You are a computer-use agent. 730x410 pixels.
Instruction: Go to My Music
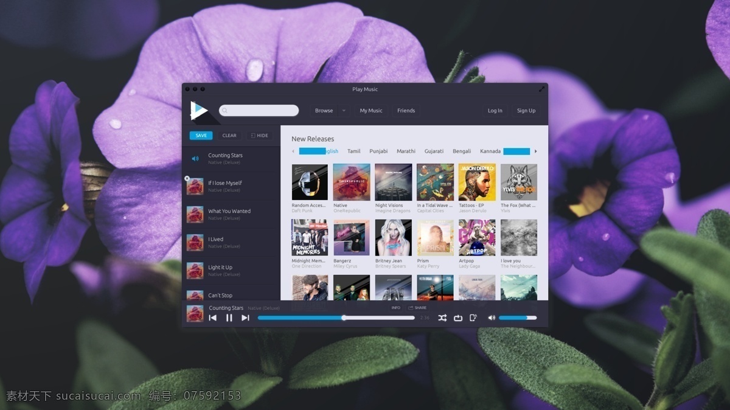[371, 111]
